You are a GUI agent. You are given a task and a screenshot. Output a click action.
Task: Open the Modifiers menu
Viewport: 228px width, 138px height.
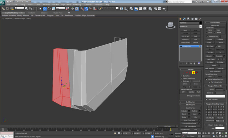46,5
